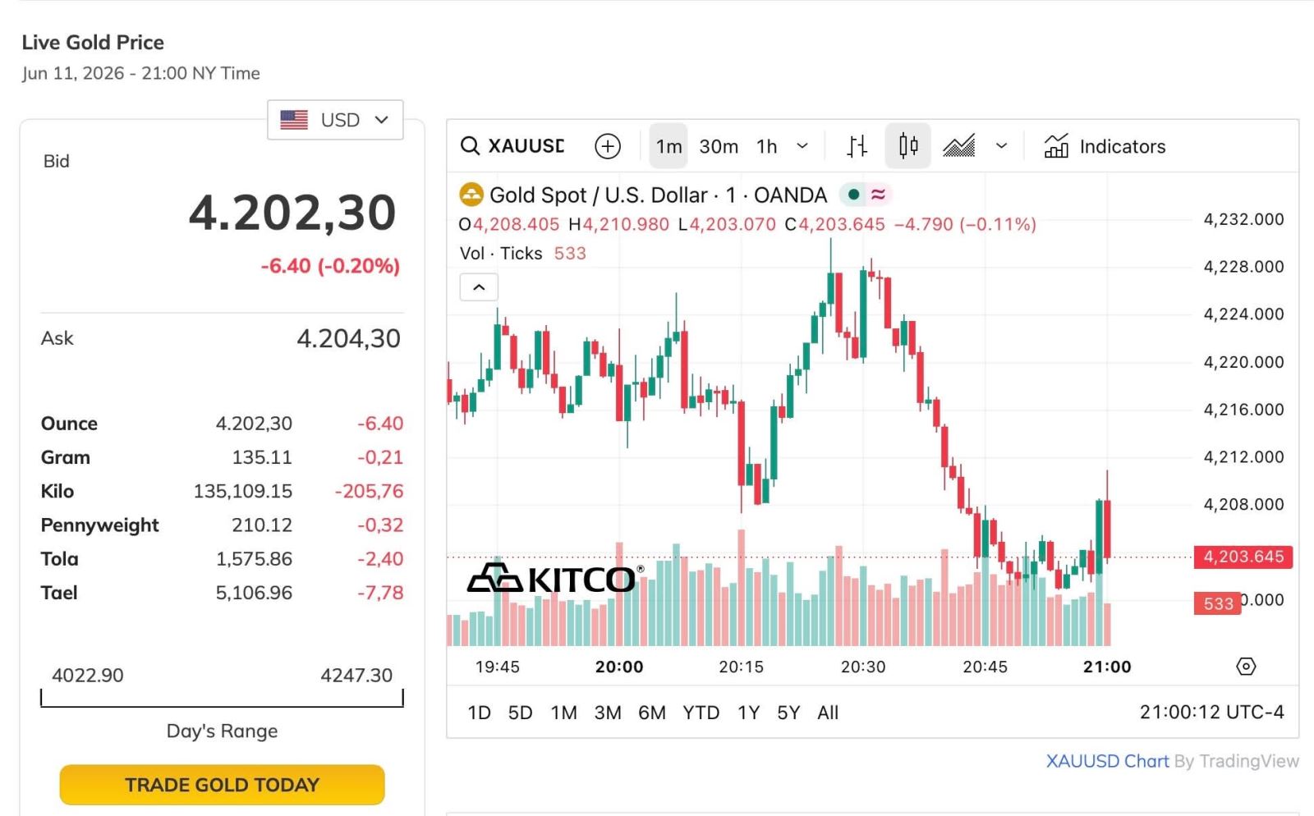Image resolution: width=1314 pixels, height=816 pixels.
Task: Select the candlestick chart style icon
Action: pos(907,146)
